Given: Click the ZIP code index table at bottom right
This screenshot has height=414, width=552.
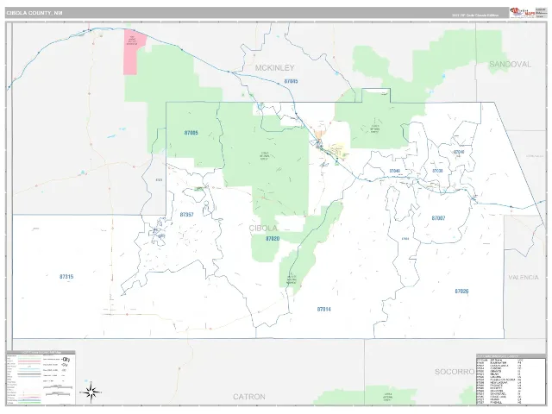Looking at the screenshot, I should tap(511, 379).
